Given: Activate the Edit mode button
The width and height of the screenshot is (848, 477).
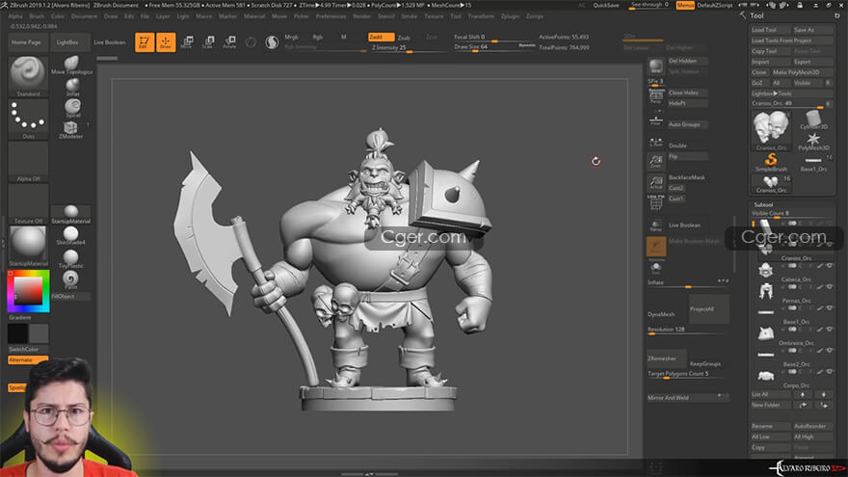Looking at the screenshot, I should [145, 42].
